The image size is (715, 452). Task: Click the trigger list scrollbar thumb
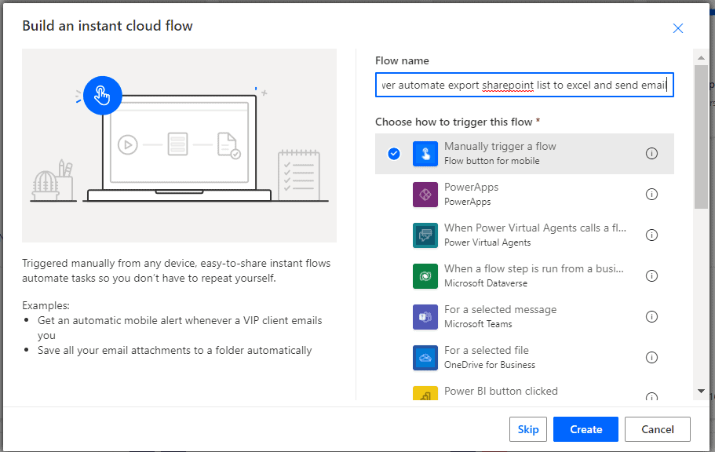[x=701, y=137]
